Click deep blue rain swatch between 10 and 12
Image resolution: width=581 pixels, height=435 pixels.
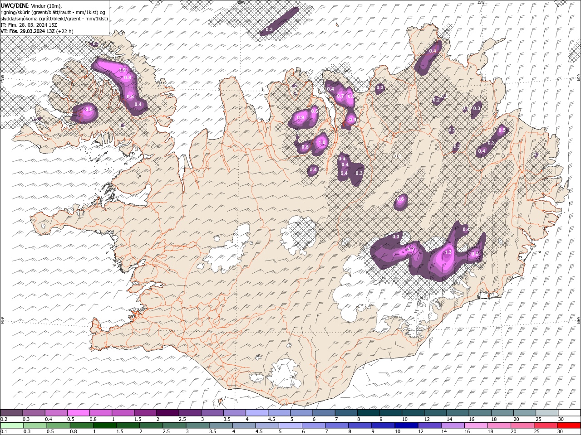point(406,425)
